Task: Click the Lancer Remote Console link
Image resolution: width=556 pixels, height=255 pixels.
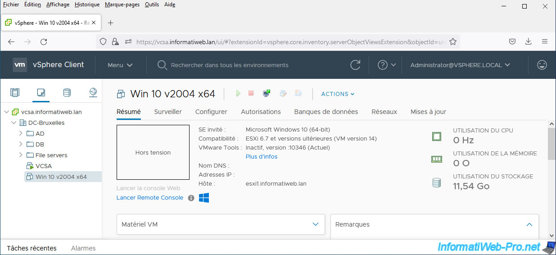Action: tap(150, 198)
